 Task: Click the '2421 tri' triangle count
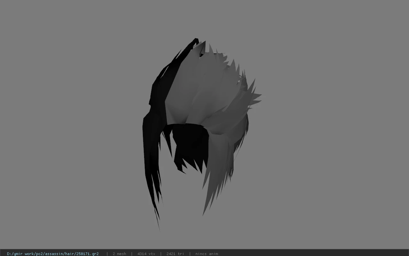pyautogui.click(x=175, y=254)
